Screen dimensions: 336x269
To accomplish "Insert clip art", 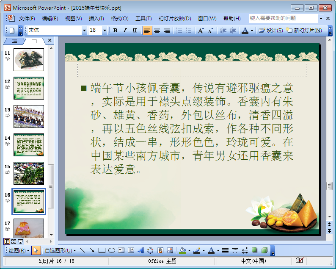I will pos(160,250).
